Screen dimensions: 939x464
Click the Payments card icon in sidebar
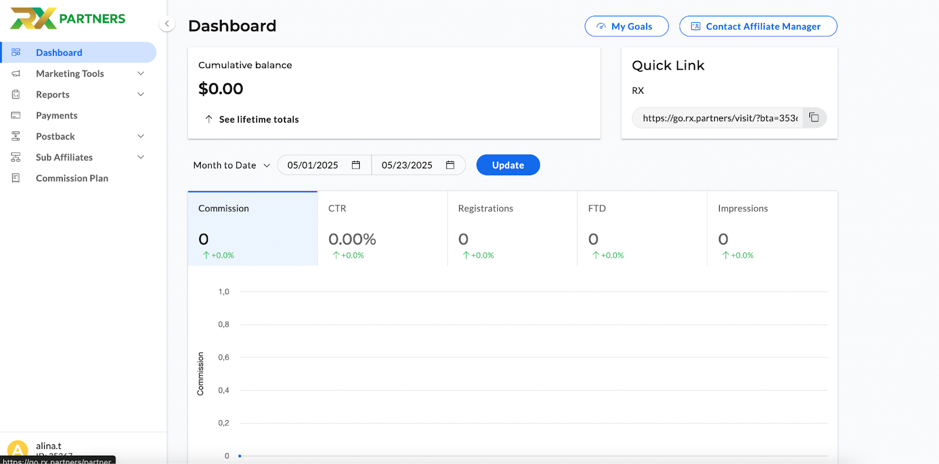click(16, 116)
